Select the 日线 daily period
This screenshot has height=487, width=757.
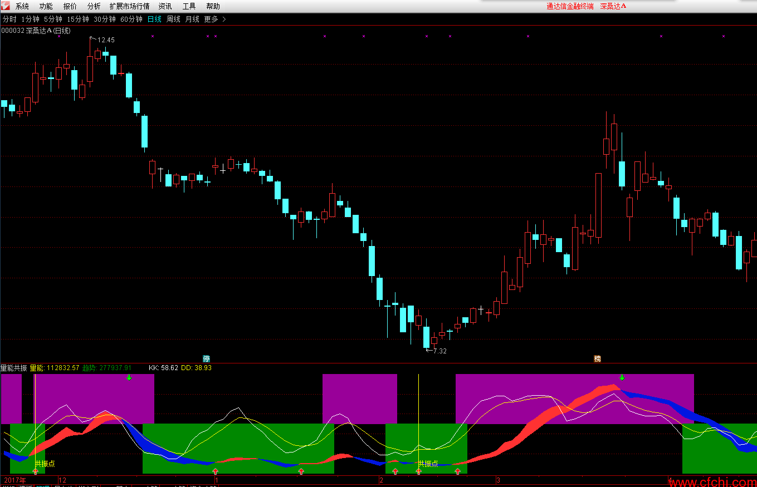tap(154, 19)
